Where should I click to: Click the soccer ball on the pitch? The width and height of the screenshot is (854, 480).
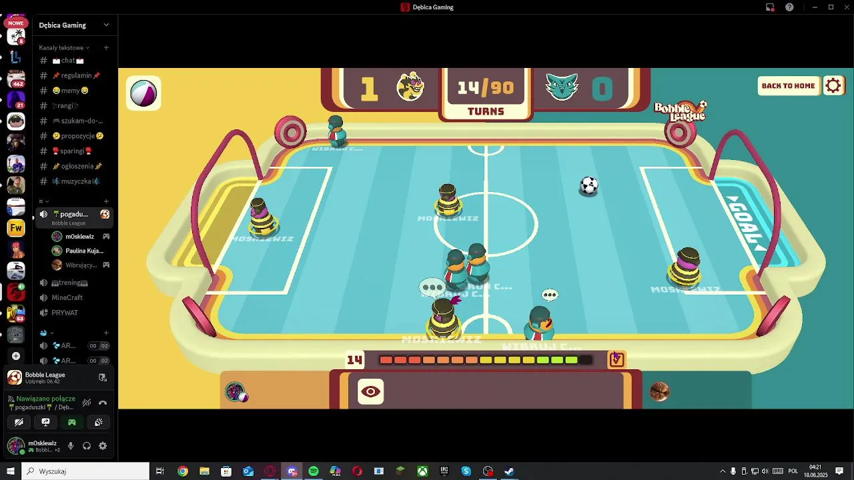(588, 186)
